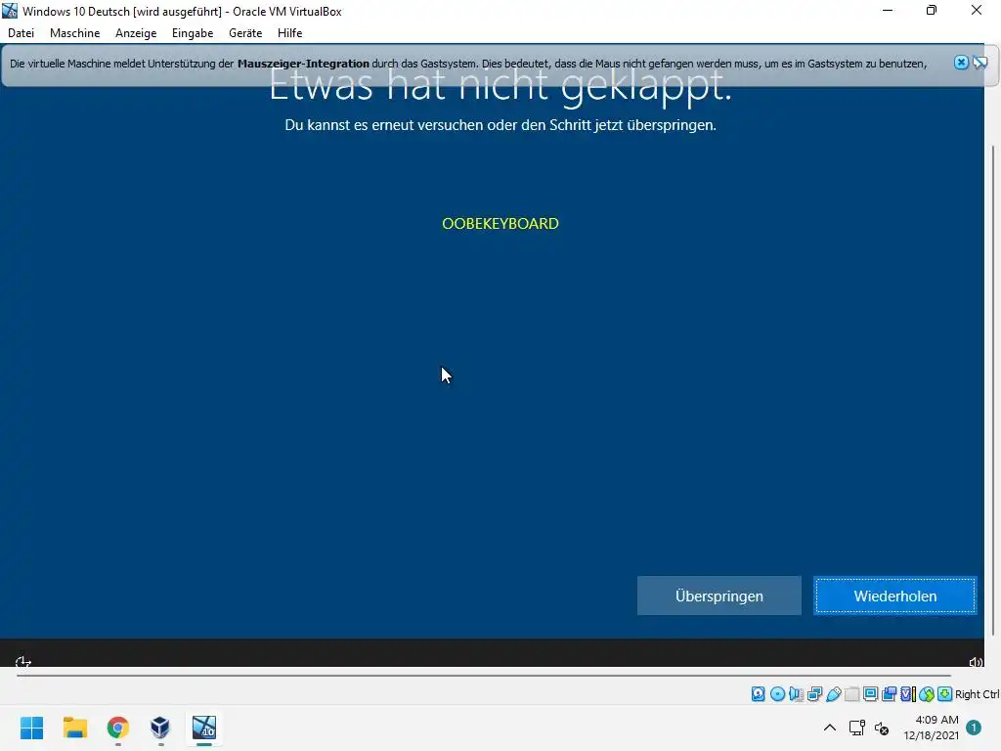Image resolution: width=1001 pixels, height=751 pixels.
Task: Open the Maschine menu
Action: tap(74, 33)
